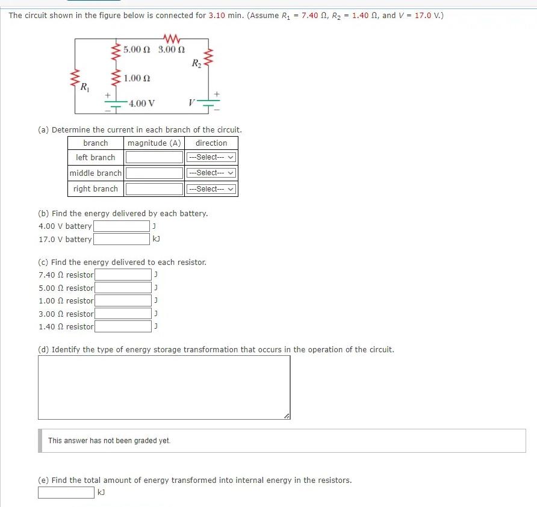The height and width of the screenshot is (507, 537).
Task: Click the circuit diagram figure
Action: (146, 75)
